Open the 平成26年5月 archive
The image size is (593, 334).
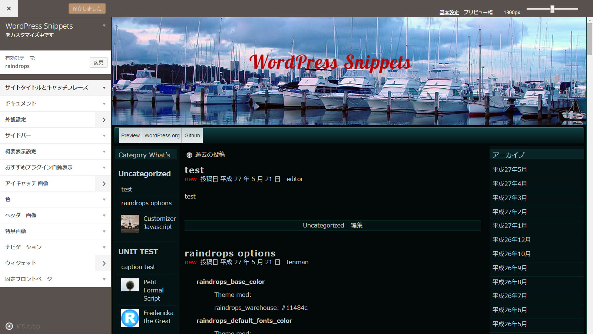tap(510, 324)
